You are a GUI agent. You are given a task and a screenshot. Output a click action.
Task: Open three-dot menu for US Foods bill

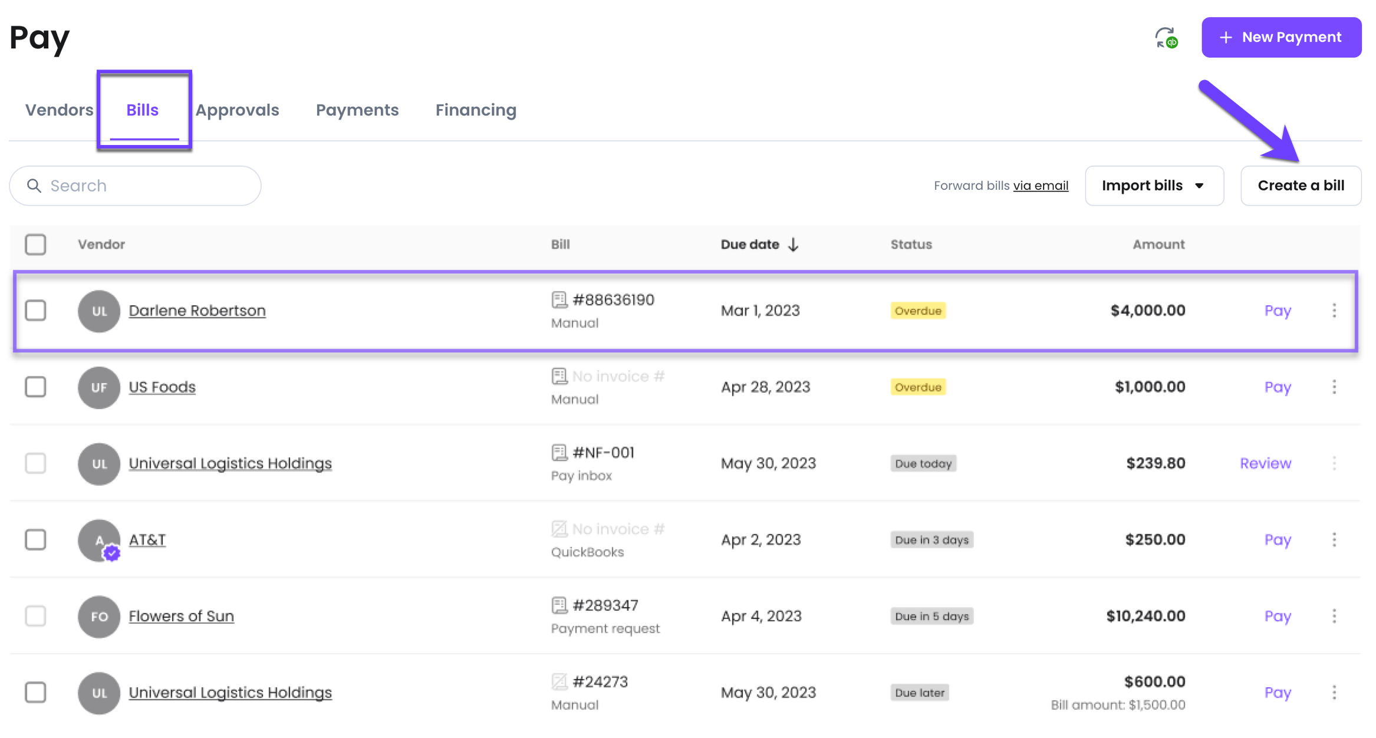(1334, 387)
